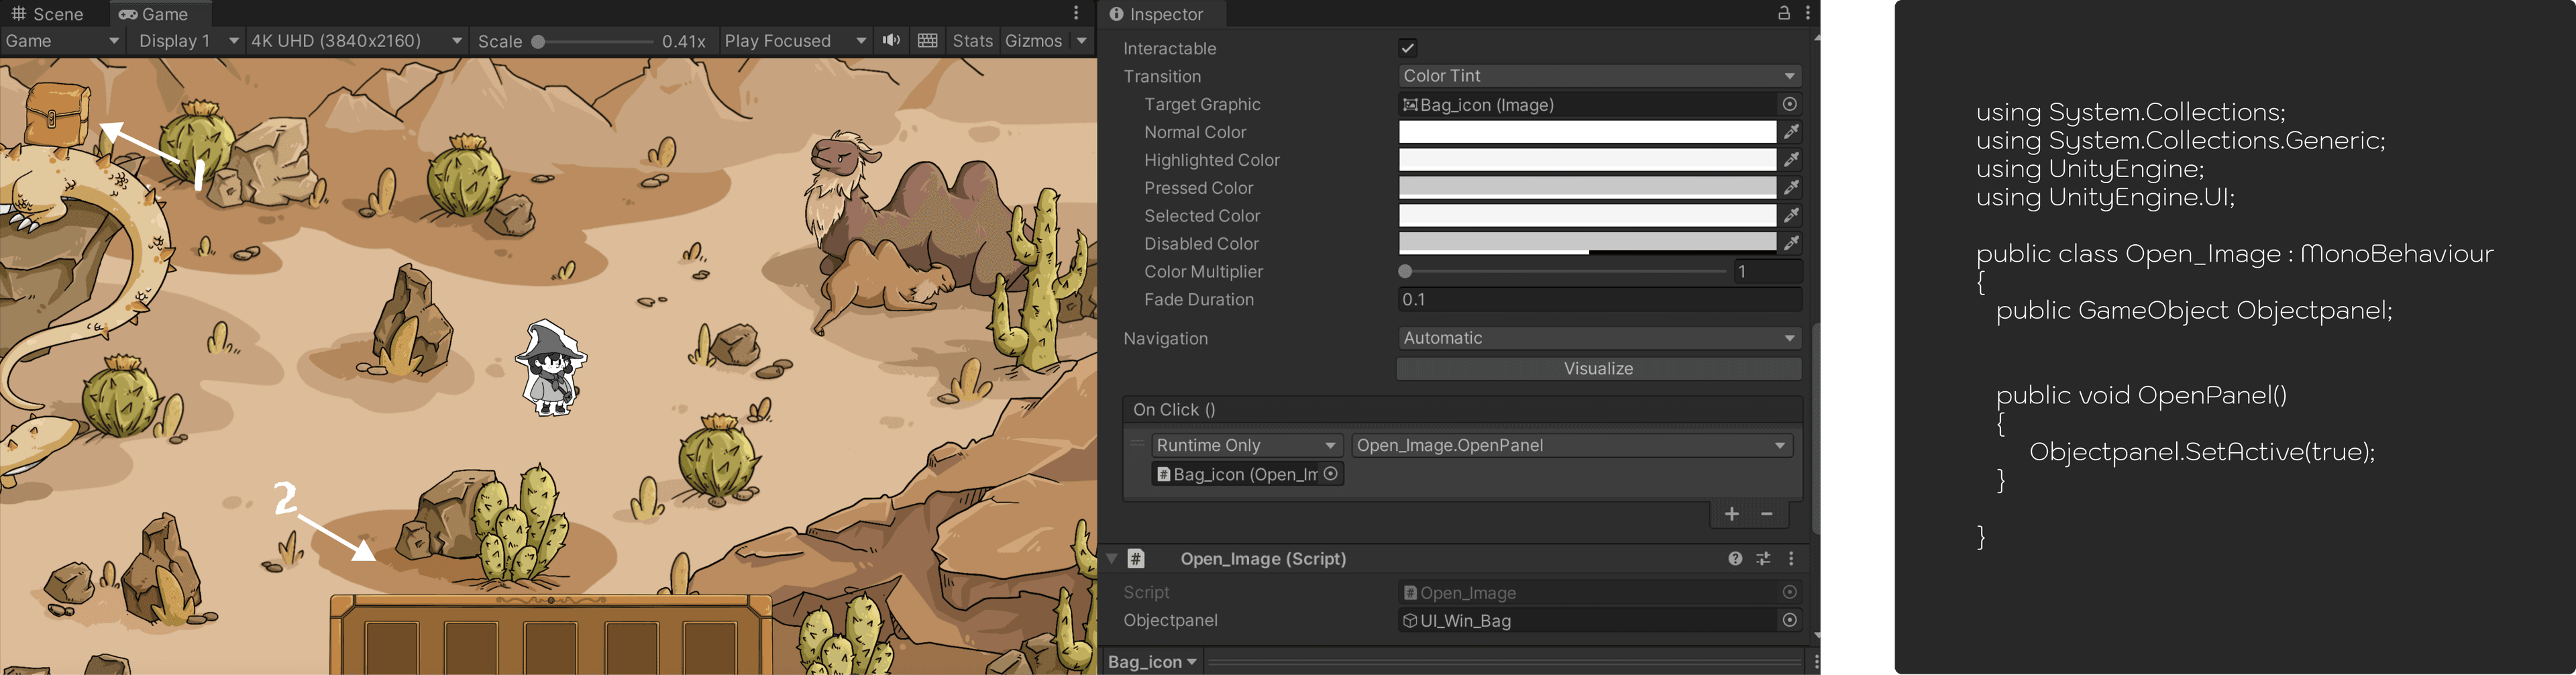Open the Highlighted Color swatch
Image resolution: width=2576 pixels, height=675 pixels.
click(1587, 160)
